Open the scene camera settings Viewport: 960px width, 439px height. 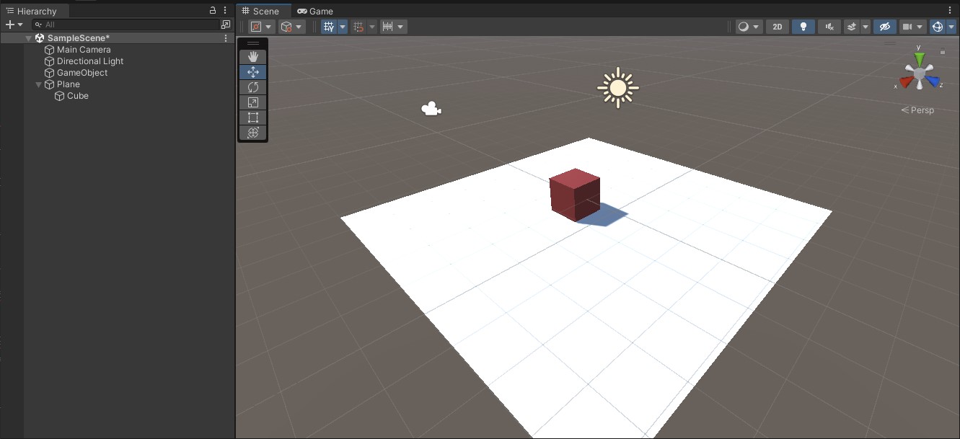[x=912, y=27]
